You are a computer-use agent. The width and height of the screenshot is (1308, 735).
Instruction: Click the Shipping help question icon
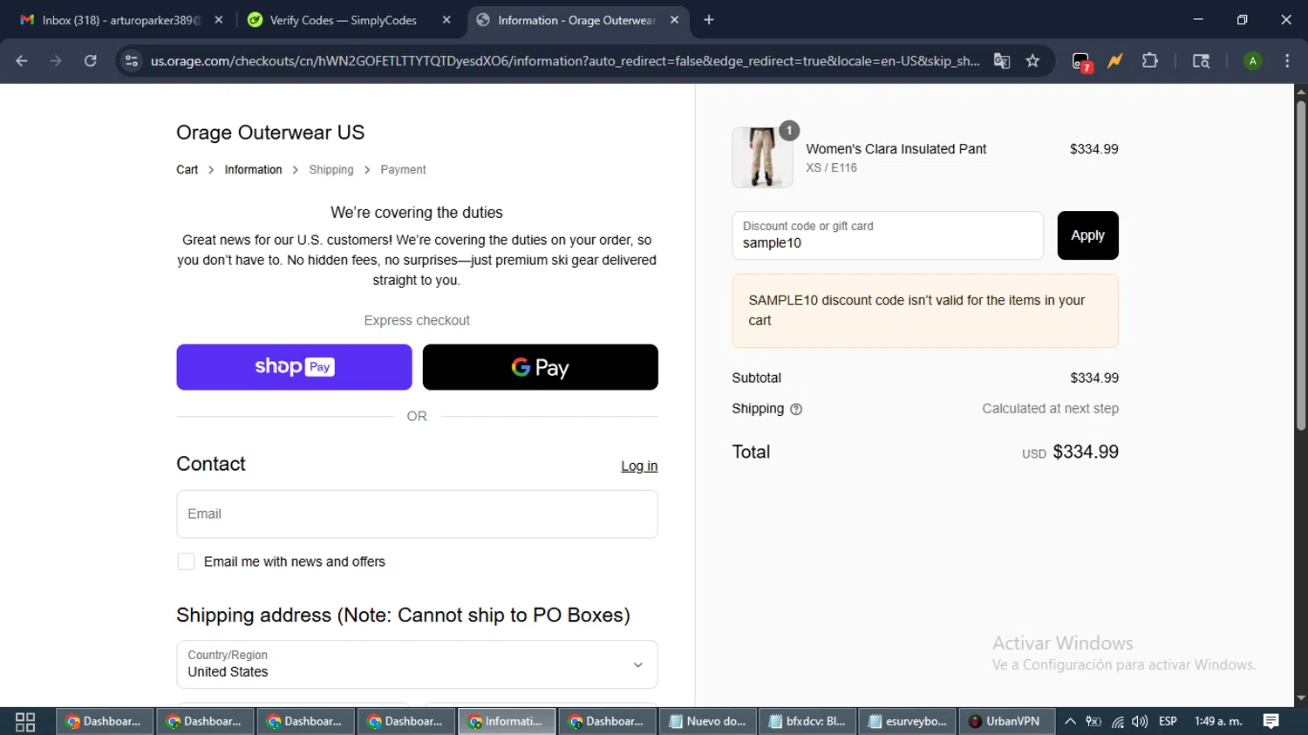click(795, 409)
